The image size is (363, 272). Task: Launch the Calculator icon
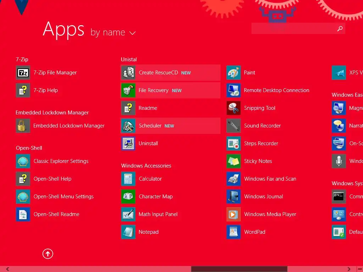coord(128,179)
